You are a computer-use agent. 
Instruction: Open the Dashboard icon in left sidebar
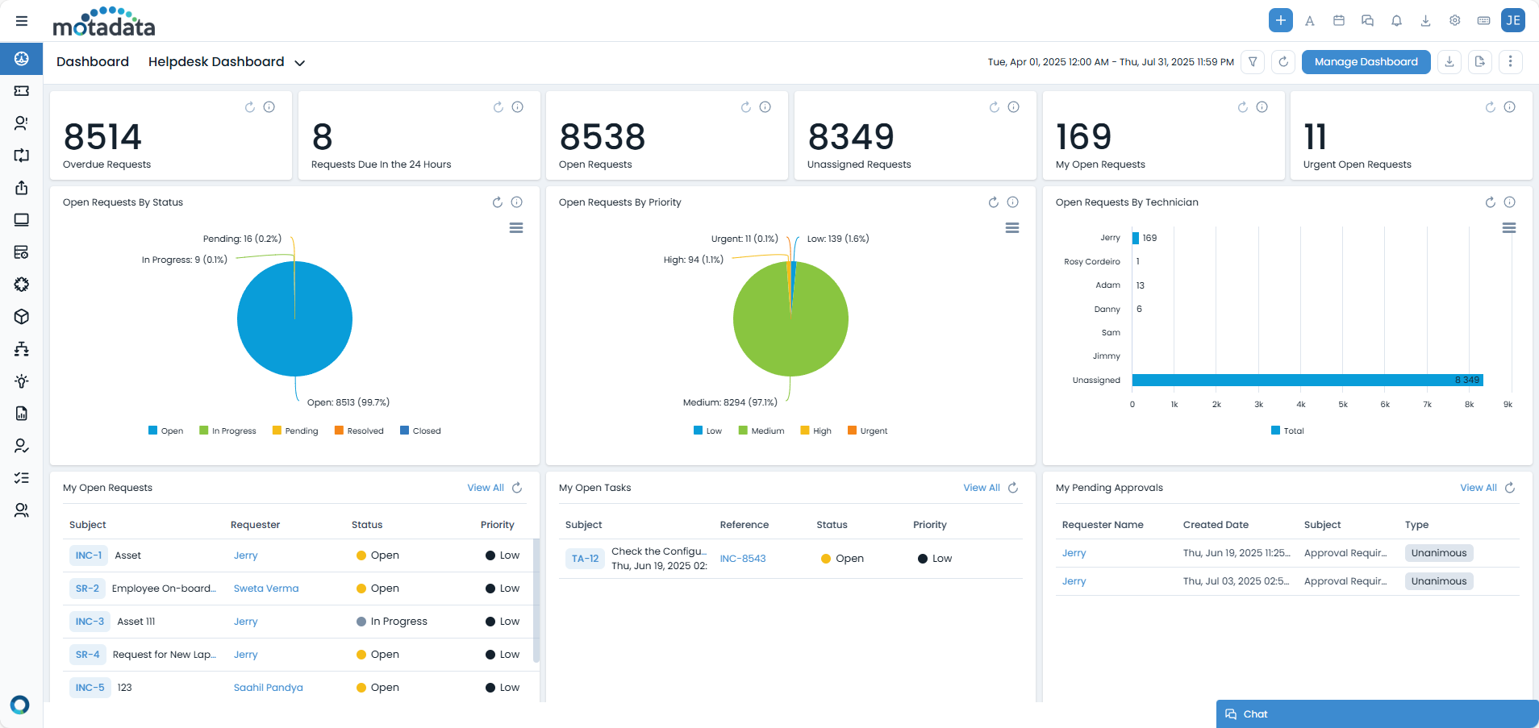(22, 59)
